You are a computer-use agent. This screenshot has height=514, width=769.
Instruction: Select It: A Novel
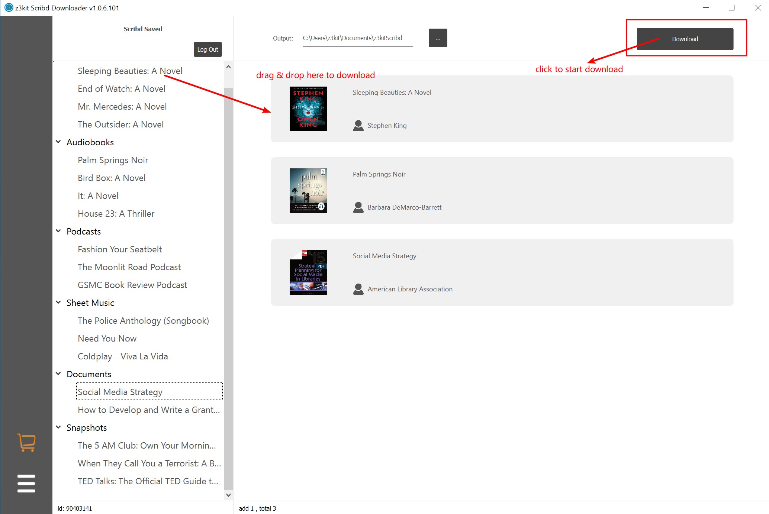pyautogui.click(x=98, y=196)
